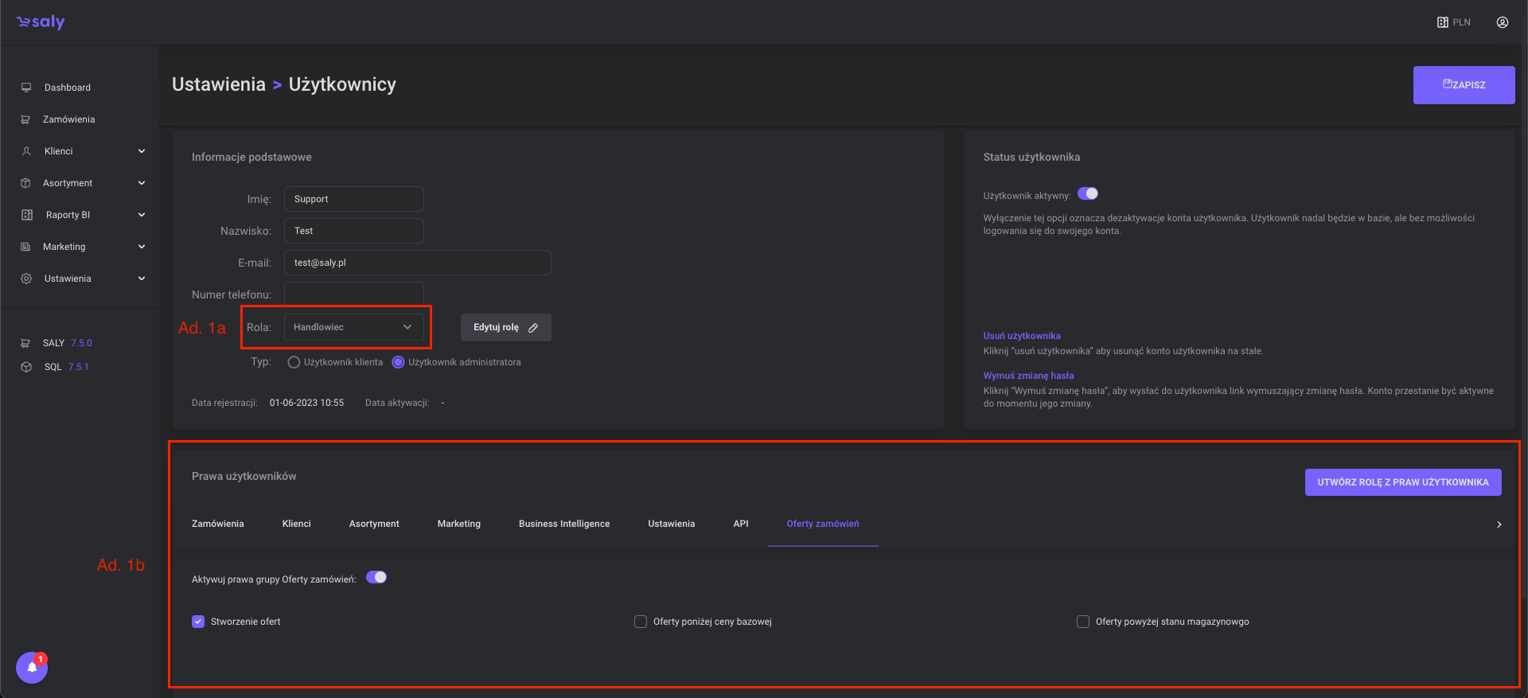Expand the Klienci sidebar menu

tap(142, 151)
